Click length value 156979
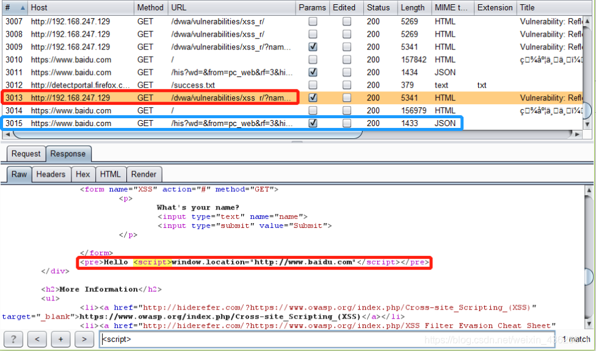This screenshot has width=596, height=351. [x=413, y=110]
